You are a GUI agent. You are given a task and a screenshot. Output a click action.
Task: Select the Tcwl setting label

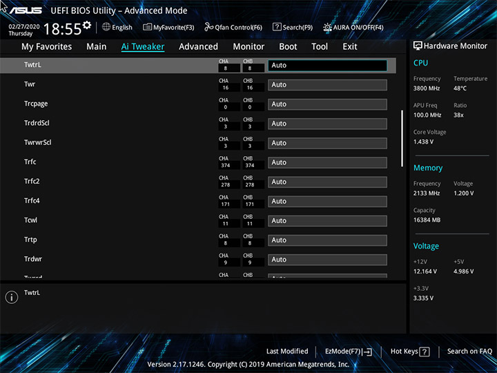coord(30,220)
